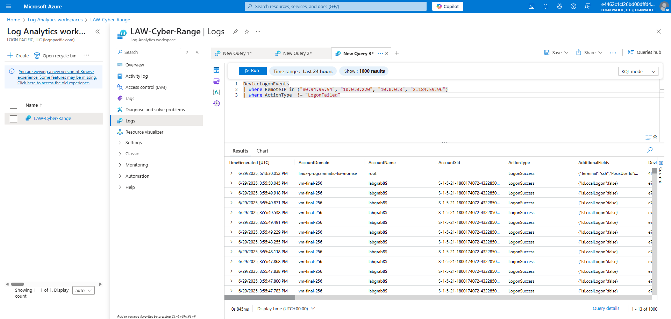Open more options next to the favorite star
The image size is (671, 319).
(258, 31)
